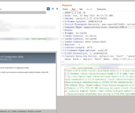Click the 'data: blob:; img-src' continuation line
The height and width of the screenshot is (113, 135).
pos(100,59)
